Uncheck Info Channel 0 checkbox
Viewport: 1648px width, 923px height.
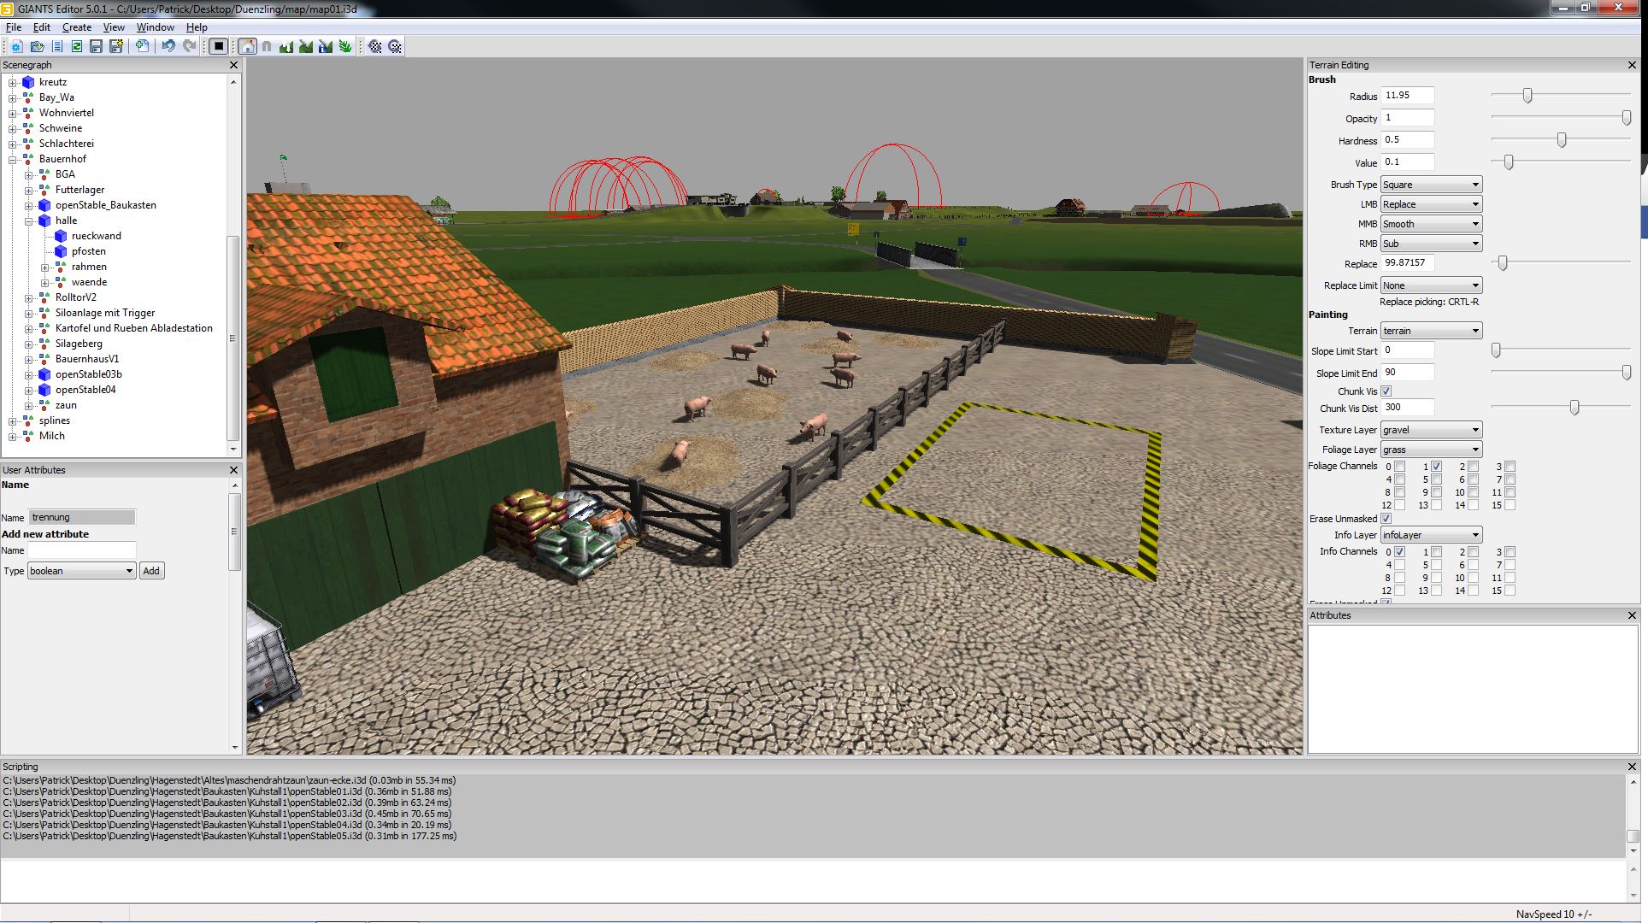pyautogui.click(x=1399, y=552)
